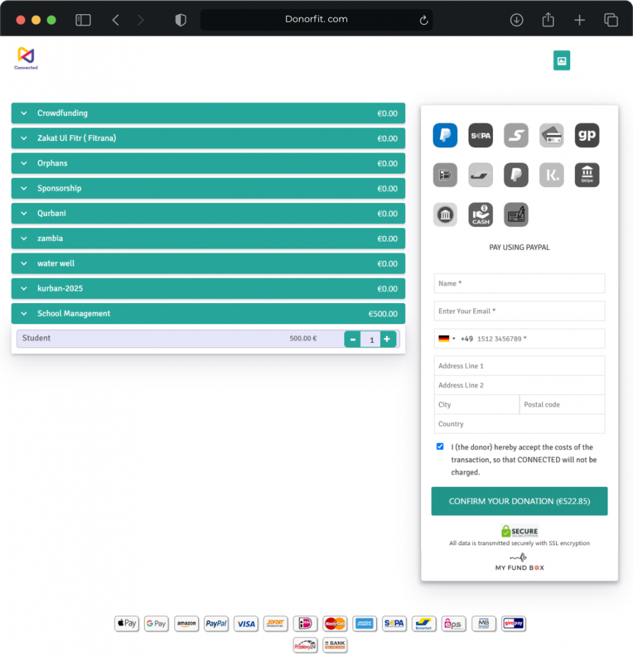Uncheck the accept transaction costs checkbox
633x656 pixels.
[x=440, y=447]
